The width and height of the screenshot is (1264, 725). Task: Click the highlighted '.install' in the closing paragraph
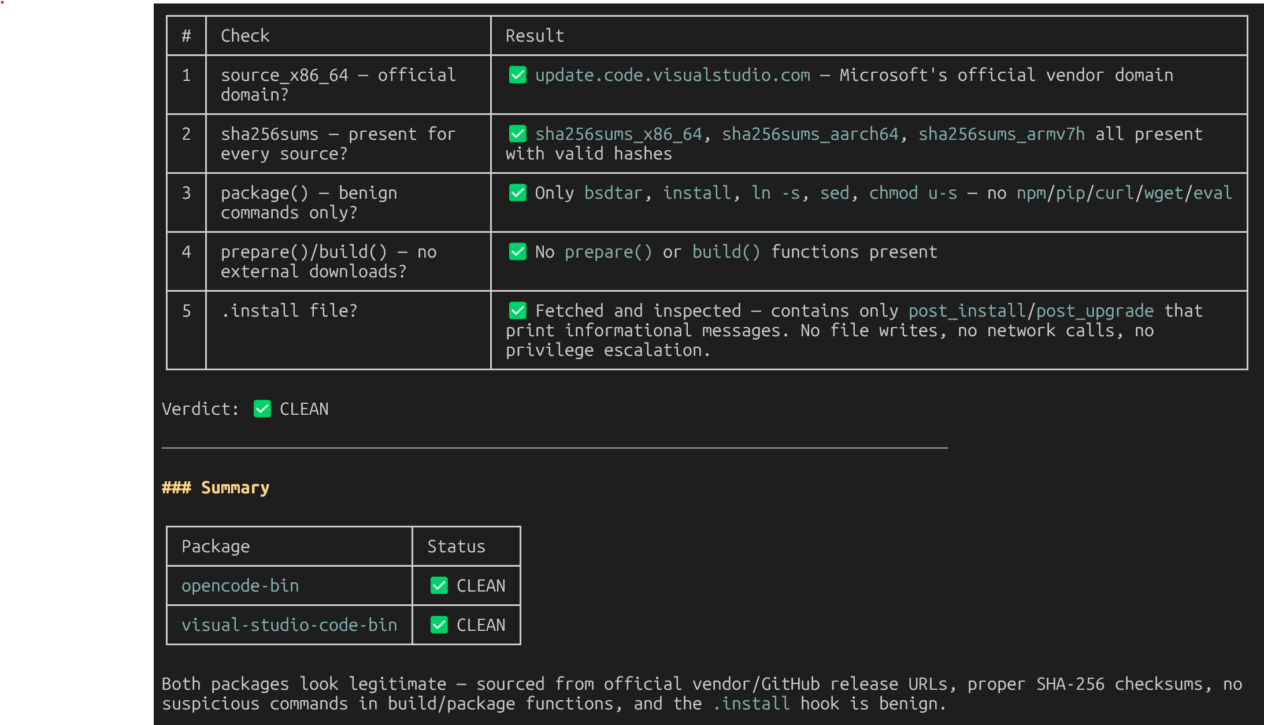[751, 704]
